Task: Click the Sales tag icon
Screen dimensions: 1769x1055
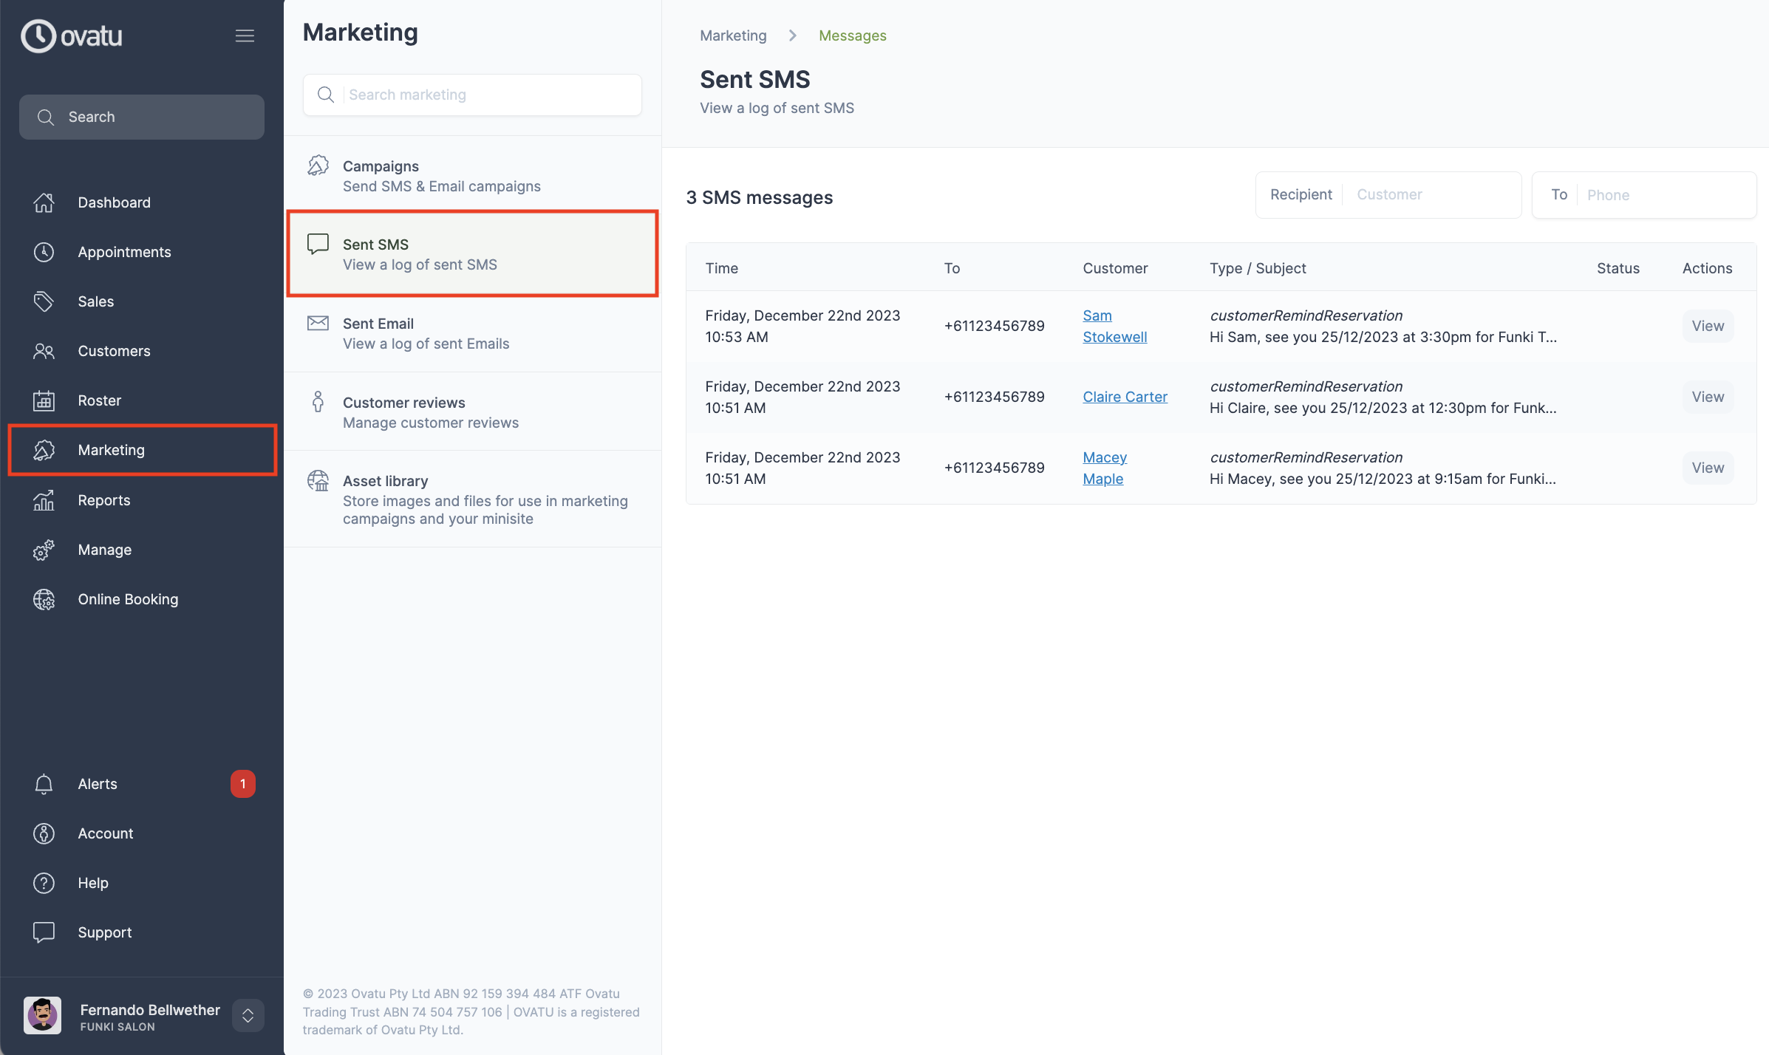Action: tap(44, 301)
